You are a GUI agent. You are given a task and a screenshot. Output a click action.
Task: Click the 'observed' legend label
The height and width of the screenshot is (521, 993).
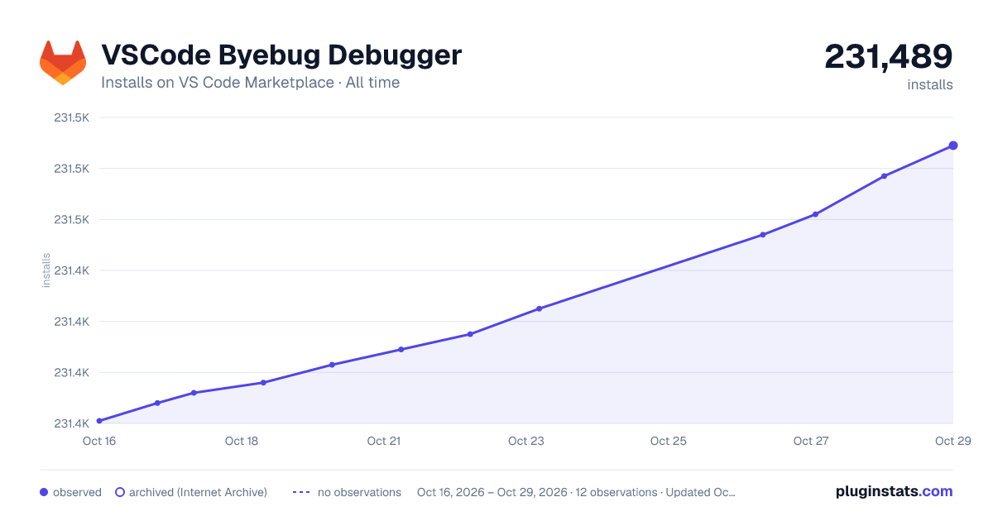[77, 492]
